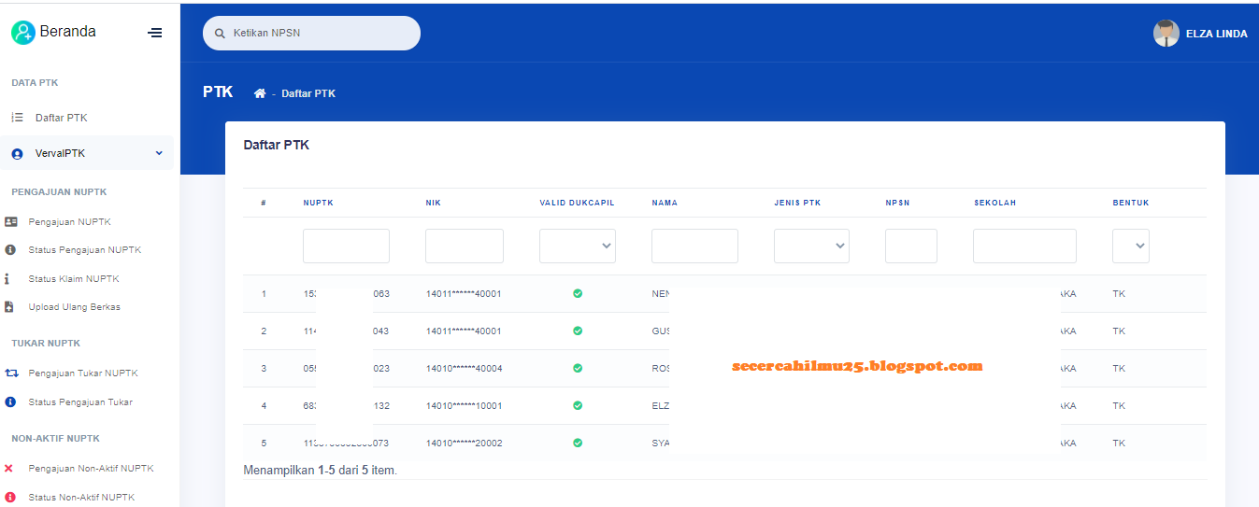
Task: Click the Status Pengajuan Tukar info icon
Action: [x=10, y=402]
